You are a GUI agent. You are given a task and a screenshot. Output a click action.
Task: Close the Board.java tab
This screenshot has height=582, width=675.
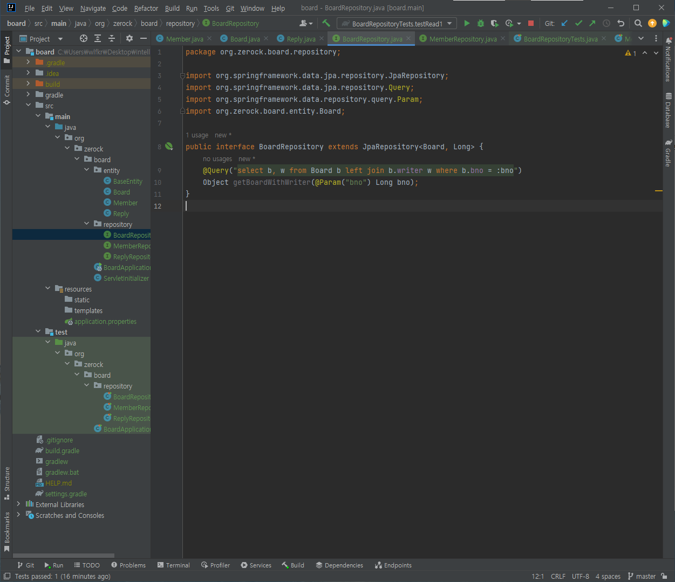point(266,38)
